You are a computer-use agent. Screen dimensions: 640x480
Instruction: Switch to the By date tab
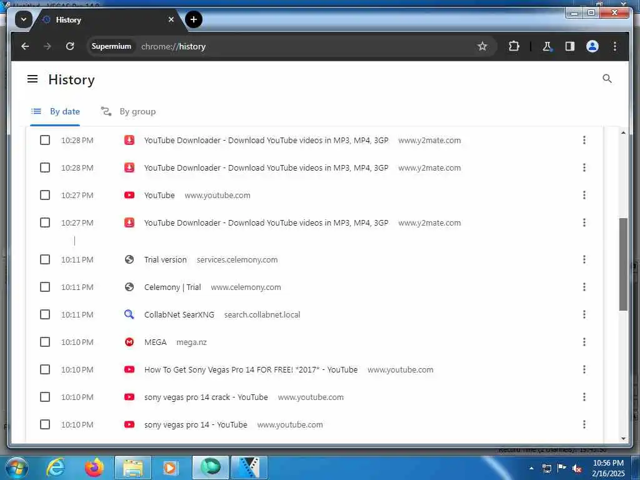[56, 111]
